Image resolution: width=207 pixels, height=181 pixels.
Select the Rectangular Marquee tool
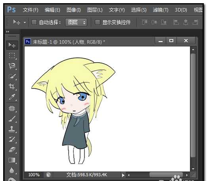(12, 56)
